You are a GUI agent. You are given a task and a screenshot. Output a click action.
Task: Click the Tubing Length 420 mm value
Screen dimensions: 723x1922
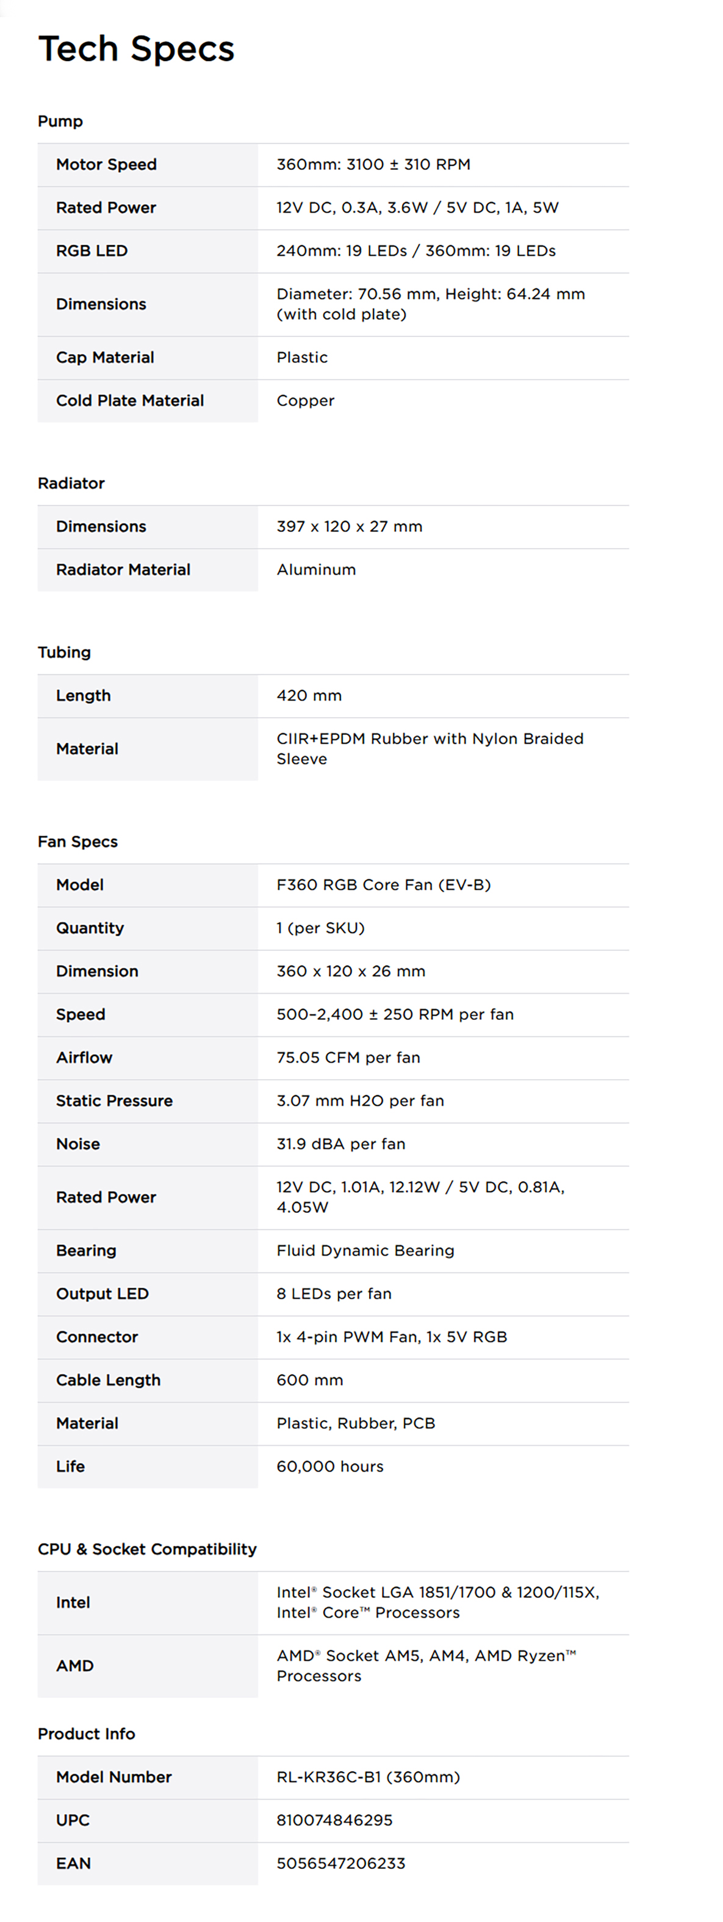point(309,696)
